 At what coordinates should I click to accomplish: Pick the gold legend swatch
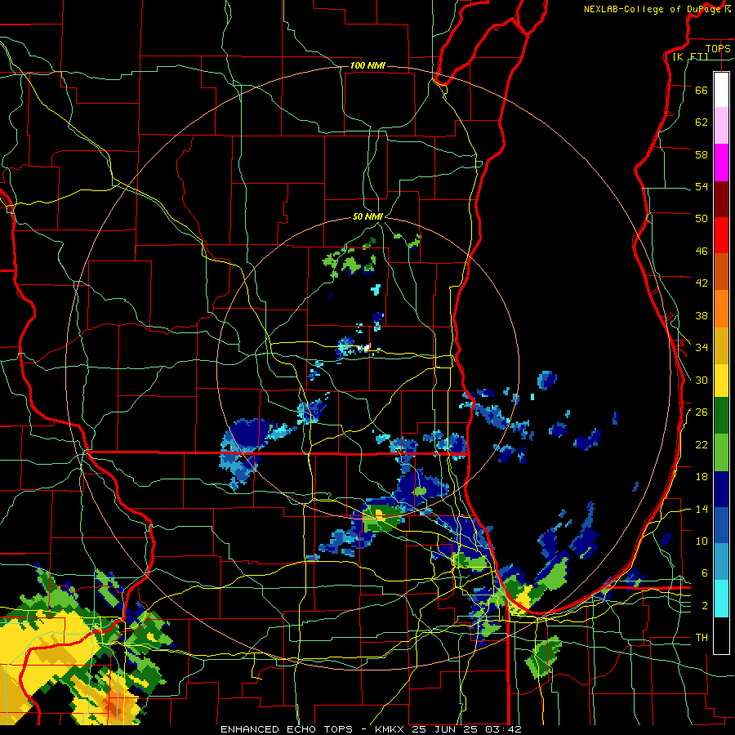click(721, 345)
